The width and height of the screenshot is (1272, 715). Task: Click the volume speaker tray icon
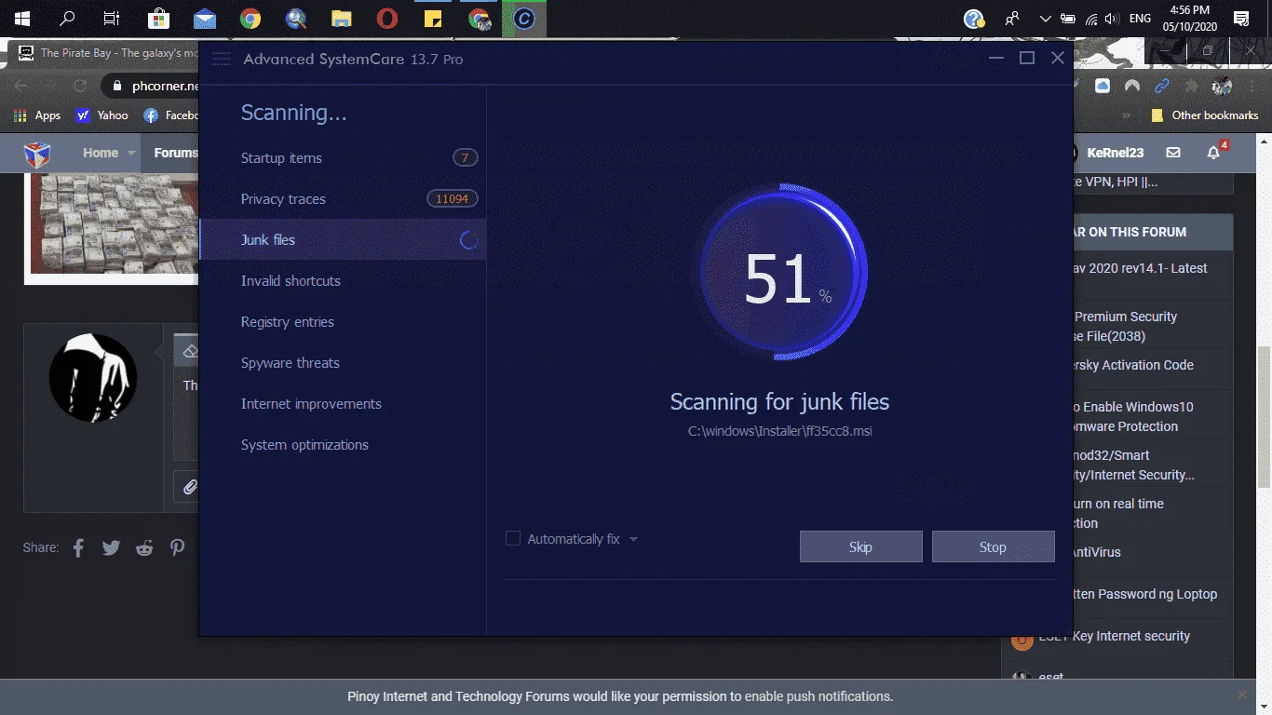pyautogui.click(x=1111, y=19)
